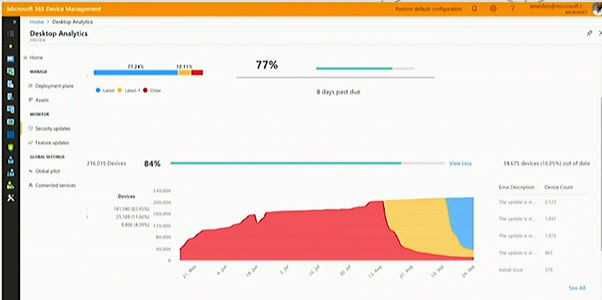This screenshot has height=300, width=602.
Task: Open Assets section
Action: click(x=42, y=100)
